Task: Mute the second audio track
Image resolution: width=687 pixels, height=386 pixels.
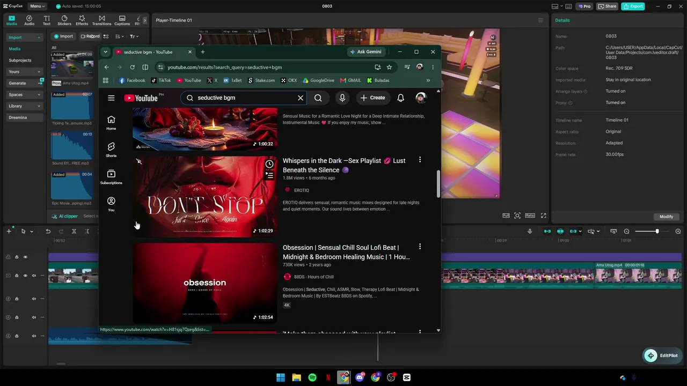Action: [x=34, y=317]
